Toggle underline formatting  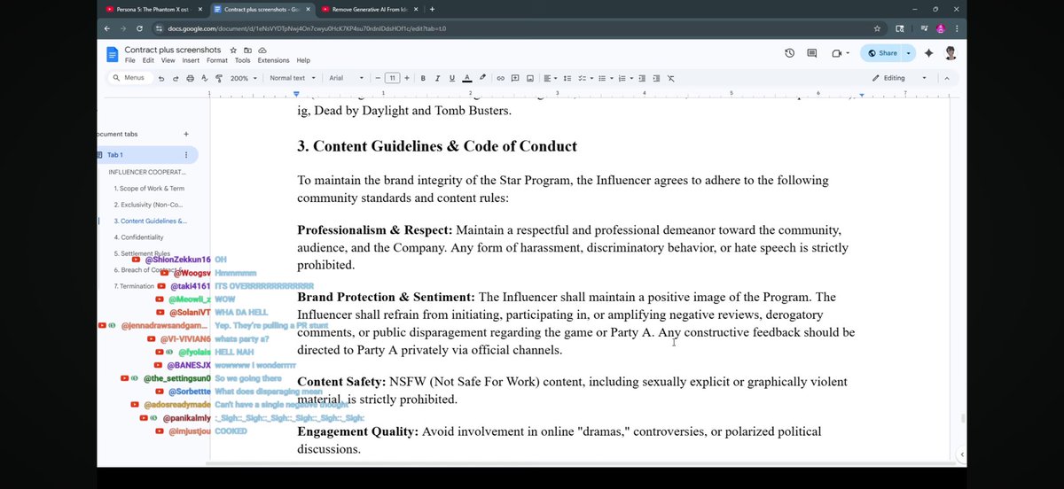(x=452, y=78)
